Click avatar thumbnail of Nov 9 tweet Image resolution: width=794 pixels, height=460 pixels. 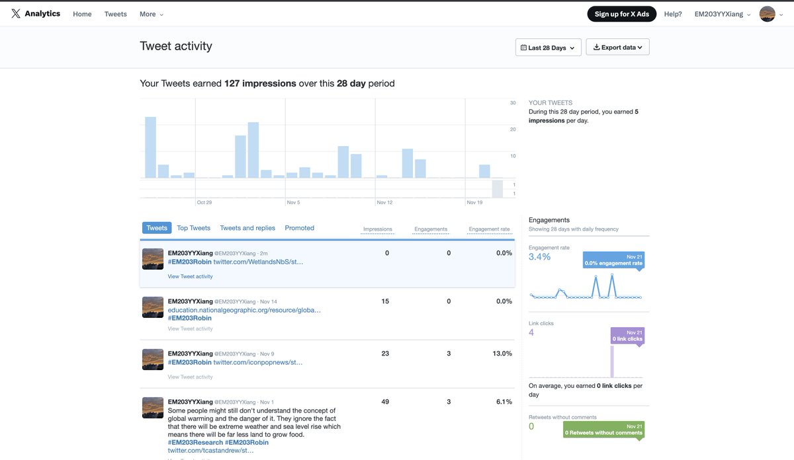153,360
